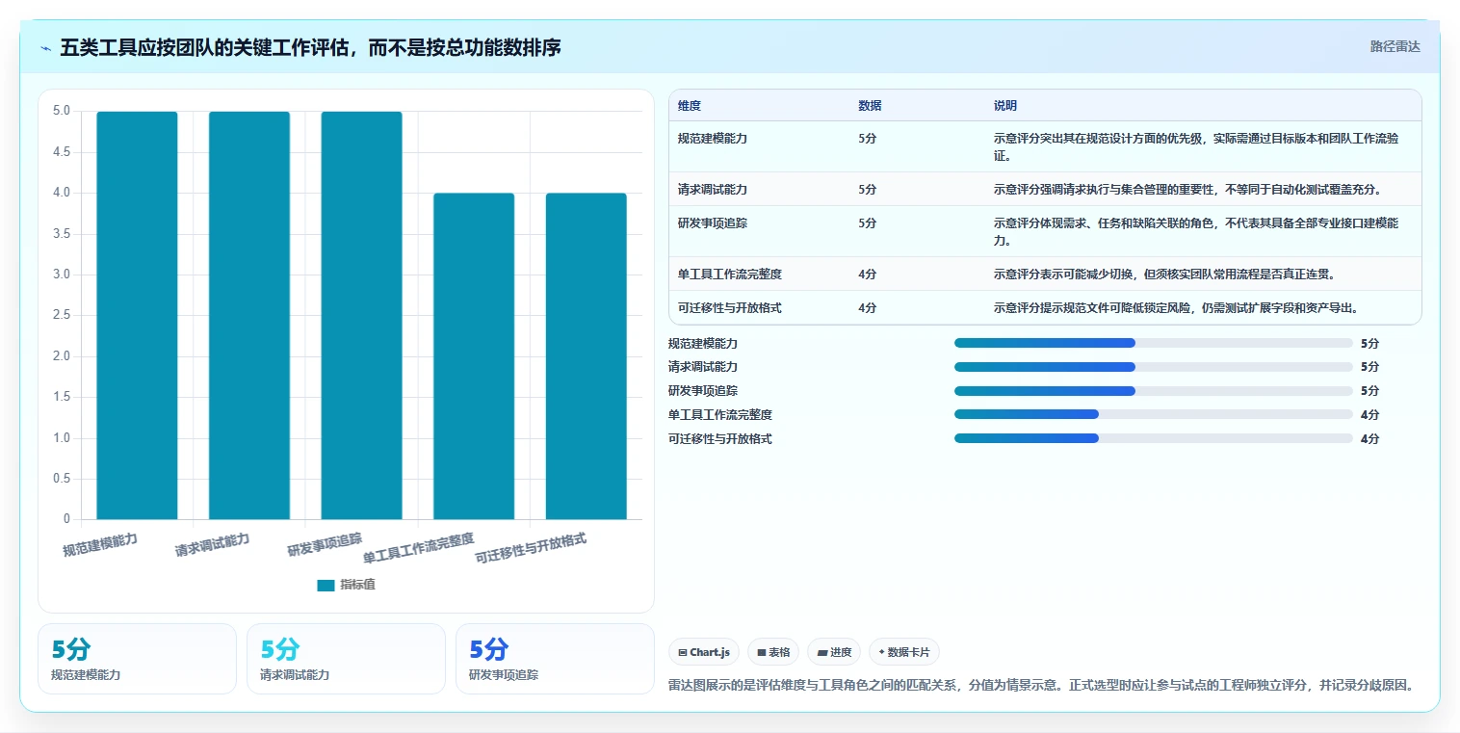Screen dimensions: 1460x733
Task: Click the 指标值 legend label
Action: pyautogui.click(x=357, y=585)
